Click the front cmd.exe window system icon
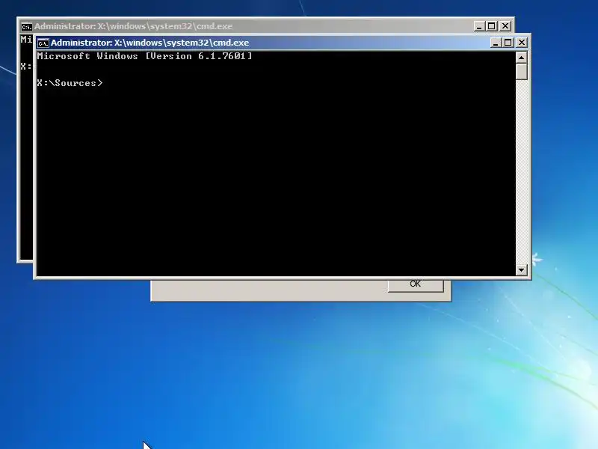 [x=43, y=43]
